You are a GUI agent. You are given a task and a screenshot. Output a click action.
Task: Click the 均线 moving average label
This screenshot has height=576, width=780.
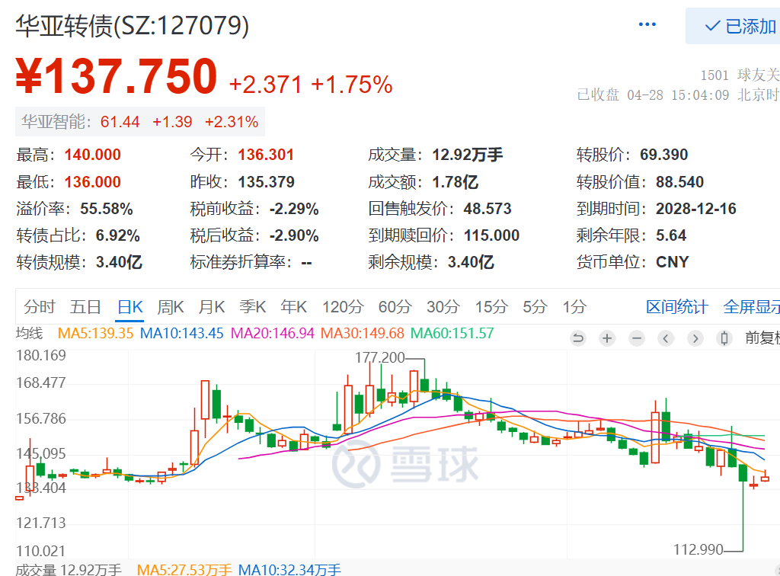30,333
